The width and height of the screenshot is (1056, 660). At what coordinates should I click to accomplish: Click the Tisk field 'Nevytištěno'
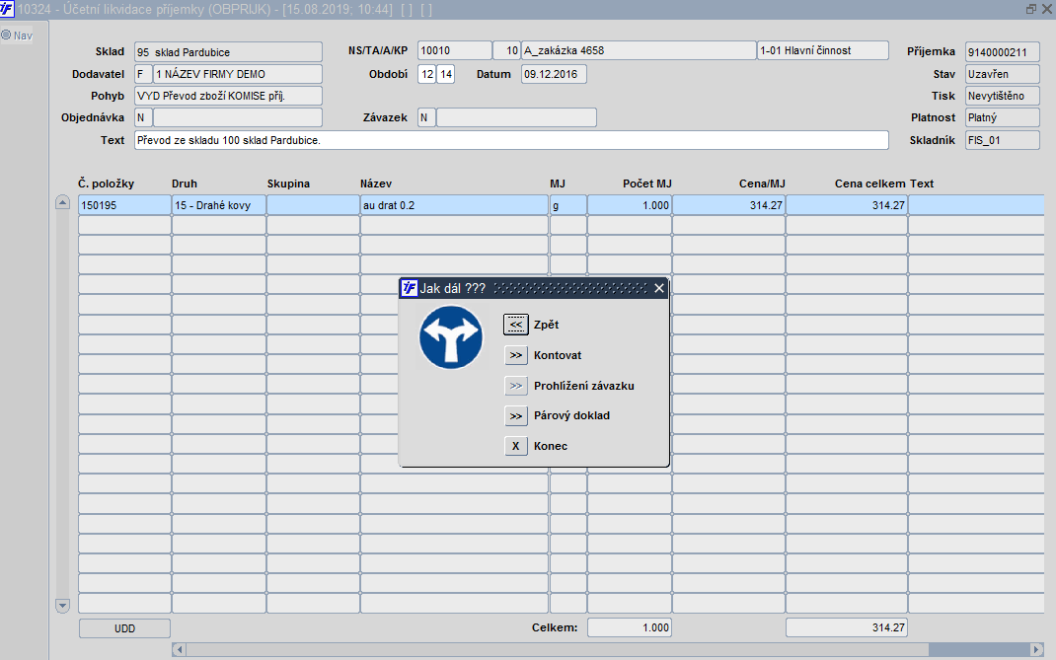(1002, 96)
